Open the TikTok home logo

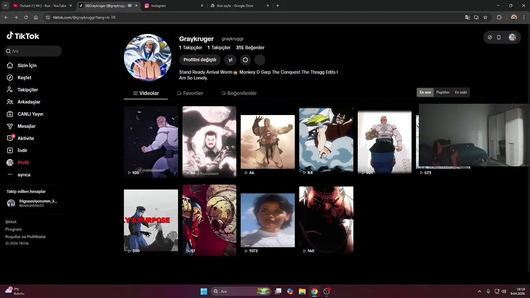tap(23, 36)
